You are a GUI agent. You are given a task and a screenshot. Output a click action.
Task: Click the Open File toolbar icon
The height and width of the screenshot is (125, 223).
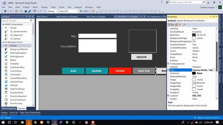coord(22,11)
